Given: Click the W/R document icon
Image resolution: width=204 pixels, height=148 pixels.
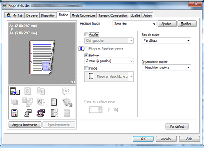Looking at the screenshot, I should [x=54, y=102].
